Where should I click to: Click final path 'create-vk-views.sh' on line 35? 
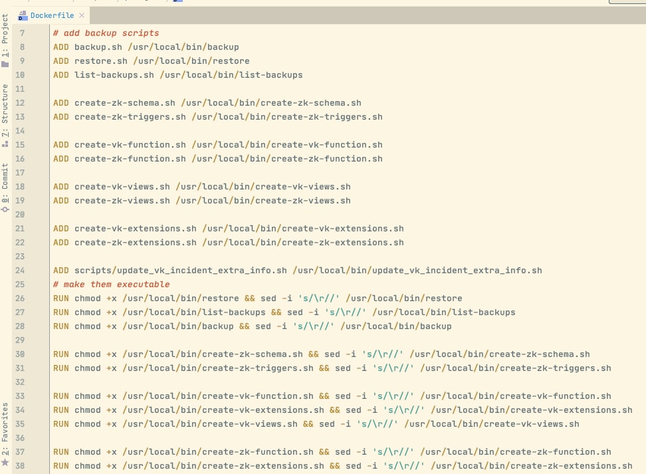[532, 424]
